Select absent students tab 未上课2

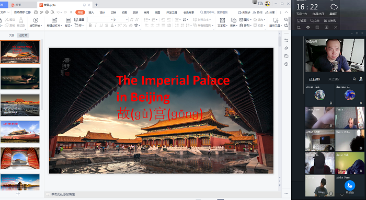[334, 79]
